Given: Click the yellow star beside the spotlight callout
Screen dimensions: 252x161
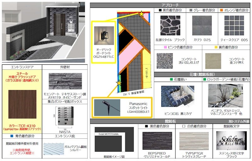Looking at the screenshot, I should [119, 83].
